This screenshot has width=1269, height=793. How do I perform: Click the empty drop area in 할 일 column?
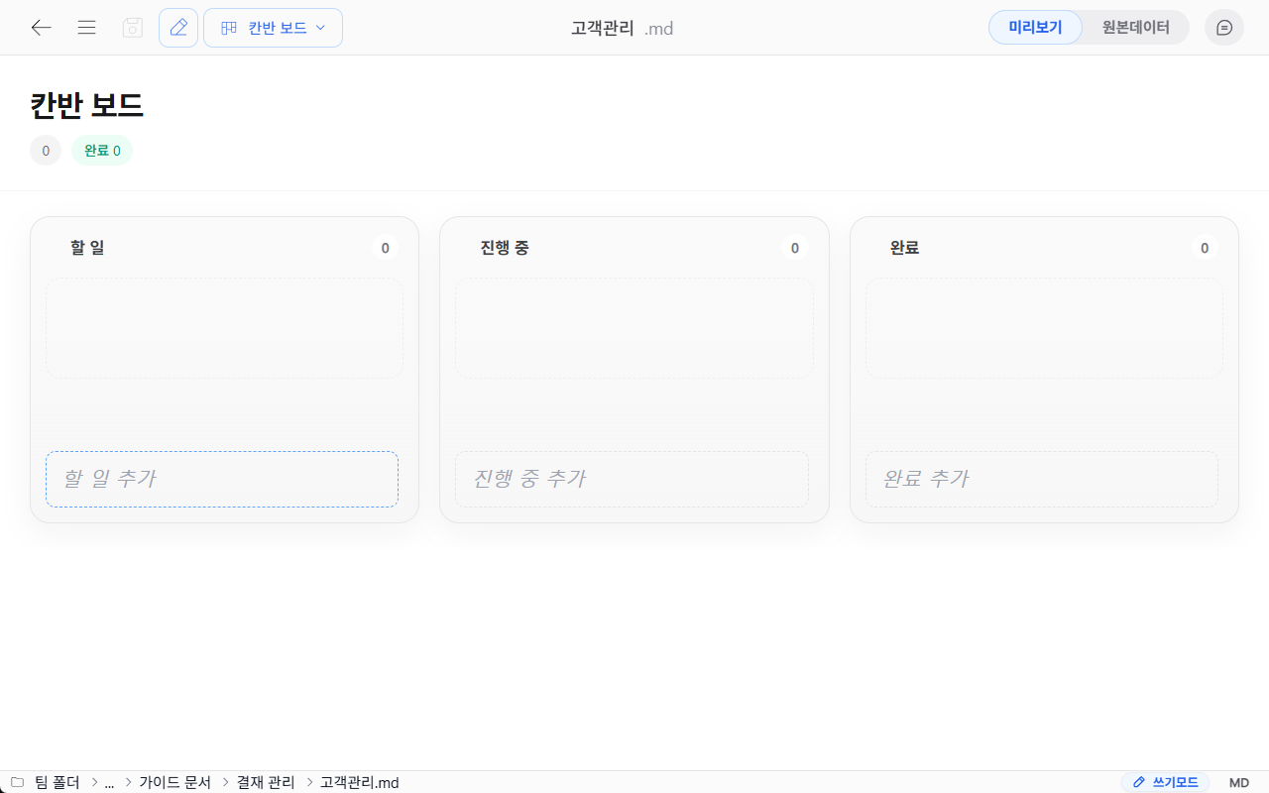click(x=224, y=328)
